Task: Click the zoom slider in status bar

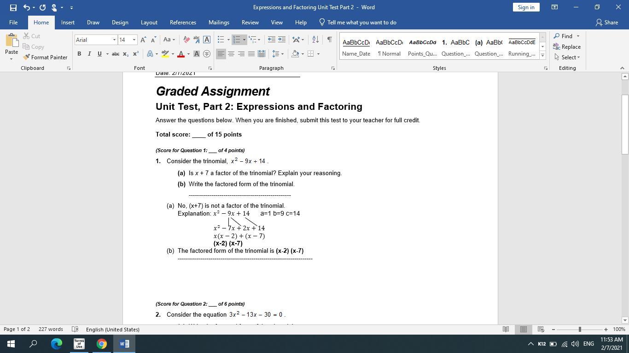Action: [x=579, y=330]
